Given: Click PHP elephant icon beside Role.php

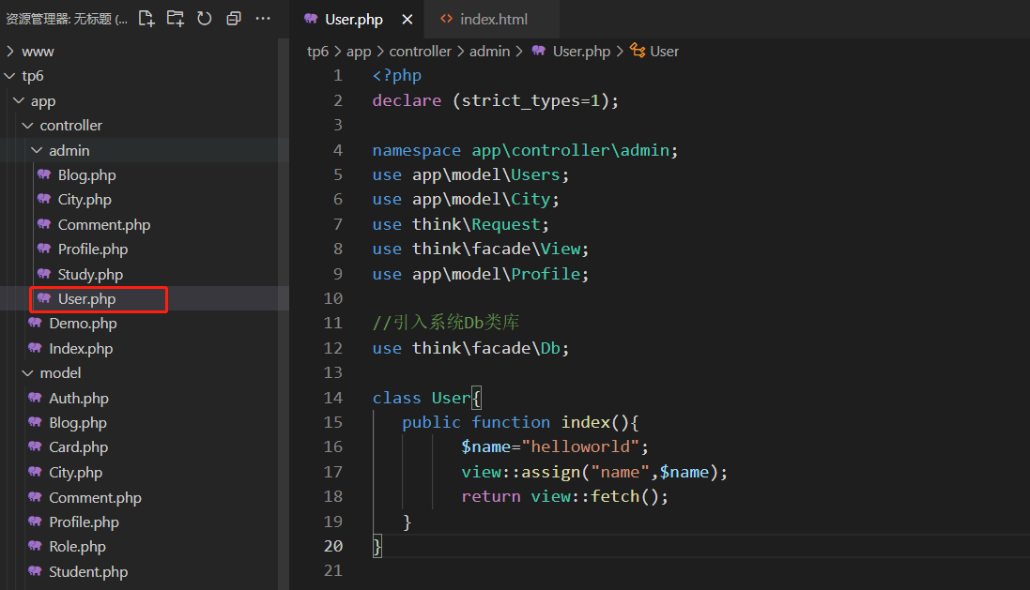Looking at the screenshot, I should click(35, 546).
